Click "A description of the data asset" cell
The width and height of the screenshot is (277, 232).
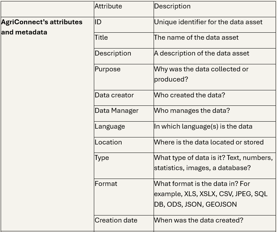click(201, 53)
